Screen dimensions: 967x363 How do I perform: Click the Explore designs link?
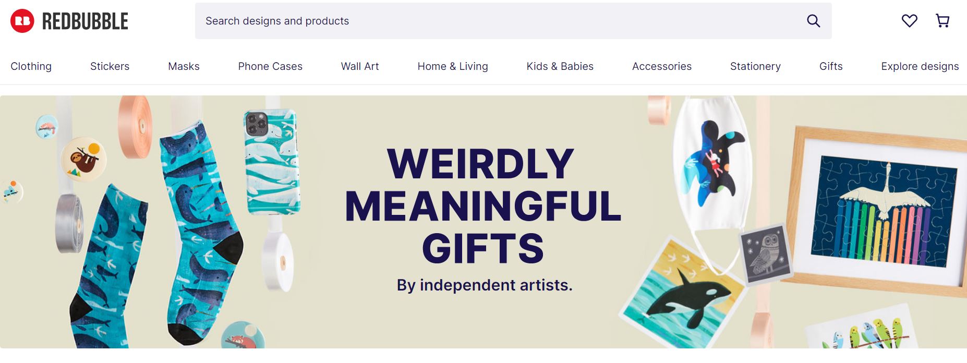click(x=920, y=66)
